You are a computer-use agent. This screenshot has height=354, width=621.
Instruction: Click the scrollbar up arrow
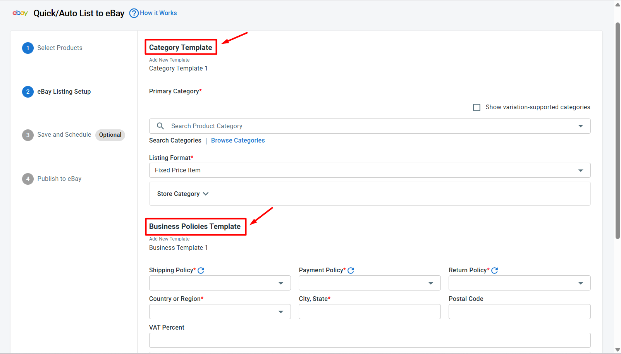coord(618,5)
